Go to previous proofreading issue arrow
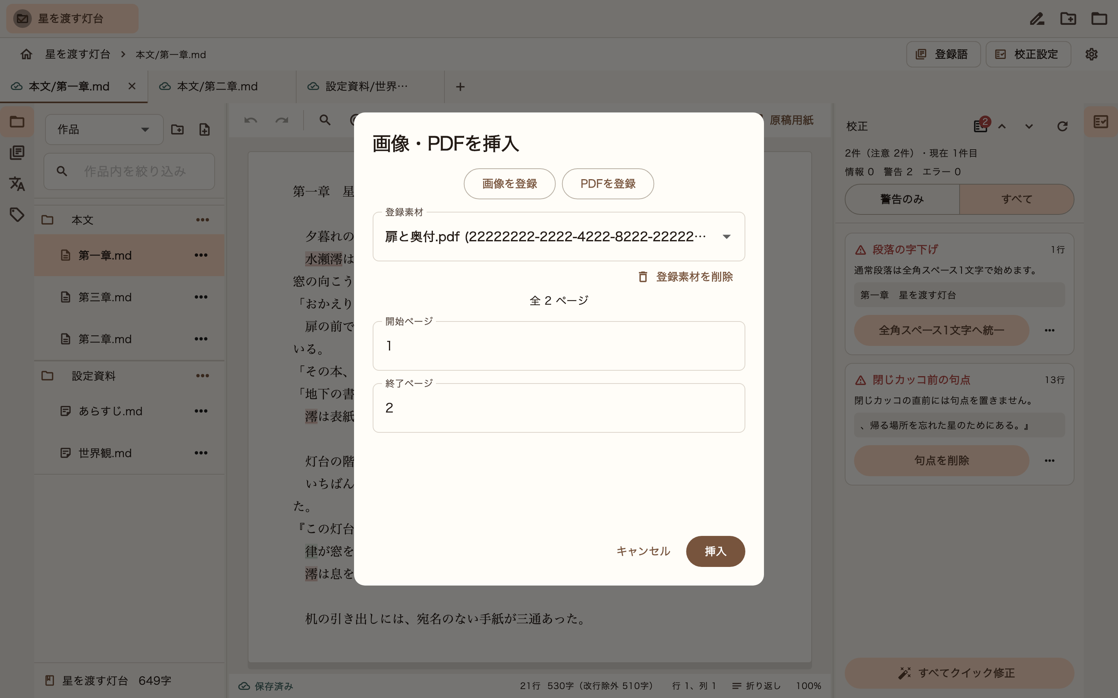Screen dimensions: 1118x698 click(x=1002, y=126)
